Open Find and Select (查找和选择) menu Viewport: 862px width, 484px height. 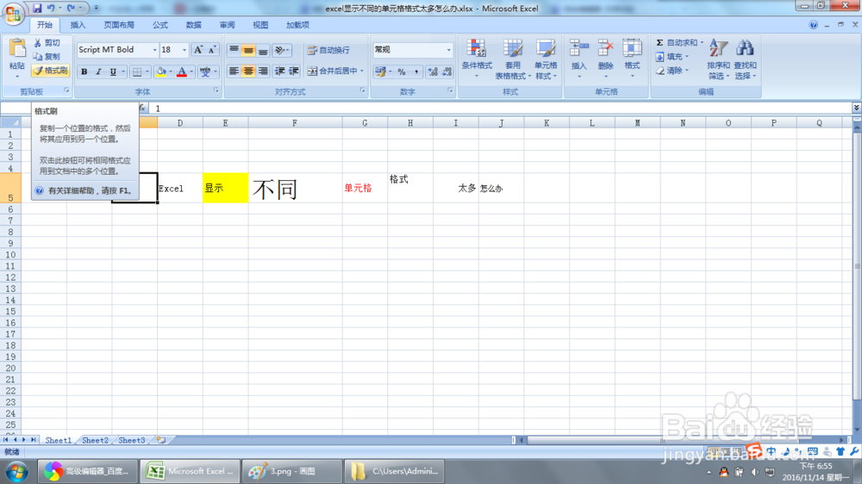click(x=745, y=59)
